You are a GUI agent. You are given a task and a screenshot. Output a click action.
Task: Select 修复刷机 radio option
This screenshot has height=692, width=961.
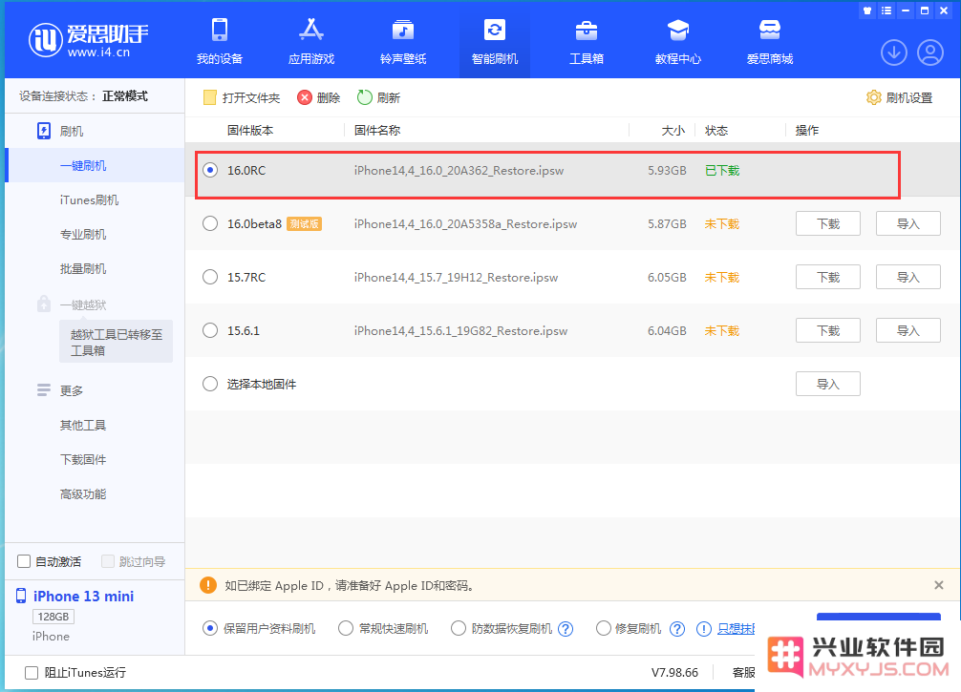[604, 628]
